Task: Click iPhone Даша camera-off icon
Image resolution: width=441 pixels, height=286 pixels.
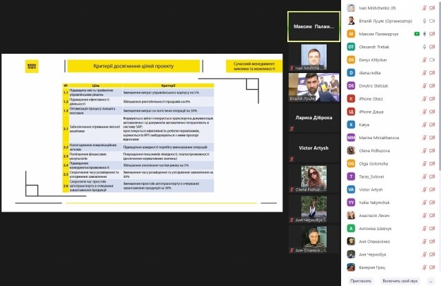Action: tap(432, 112)
